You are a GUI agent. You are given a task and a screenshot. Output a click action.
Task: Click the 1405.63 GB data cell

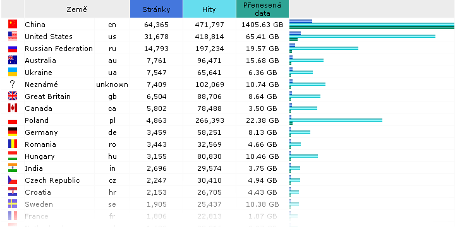pyautogui.click(x=262, y=25)
